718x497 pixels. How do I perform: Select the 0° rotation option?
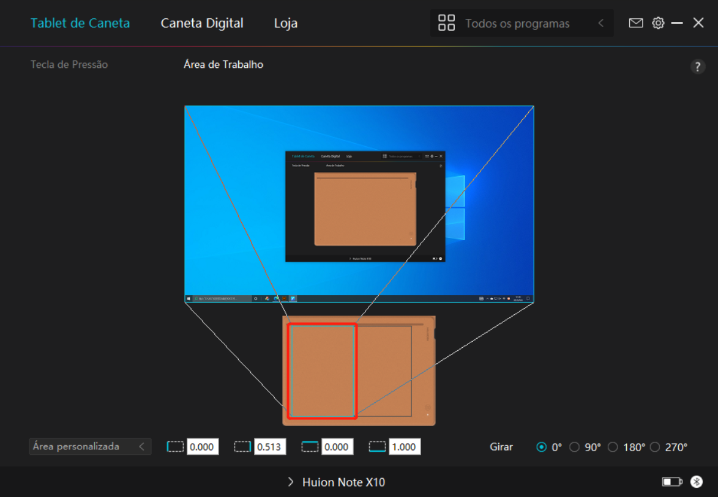541,447
